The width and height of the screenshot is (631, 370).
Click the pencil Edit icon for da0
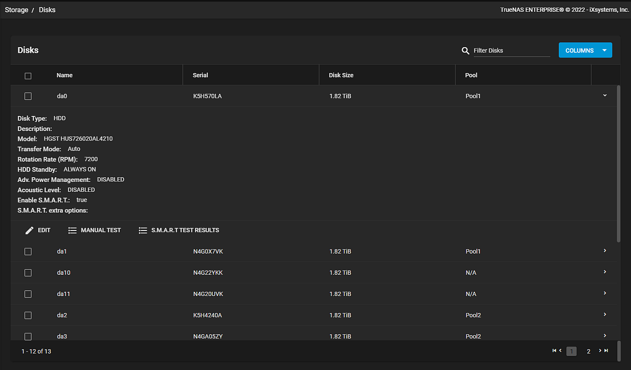(29, 230)
